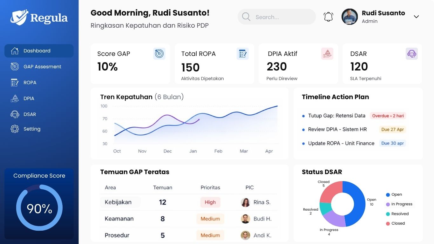Click the High priority badge for Kebijakan

[x=210, y=202]
